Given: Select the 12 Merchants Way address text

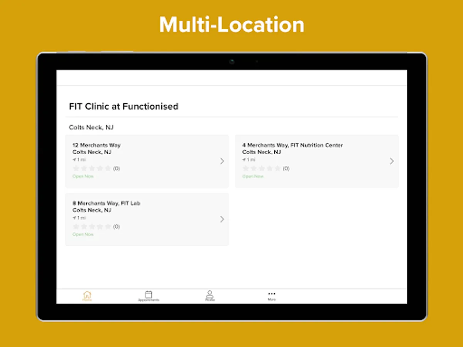Looking at the screenshot, I should tap(96, 145).
